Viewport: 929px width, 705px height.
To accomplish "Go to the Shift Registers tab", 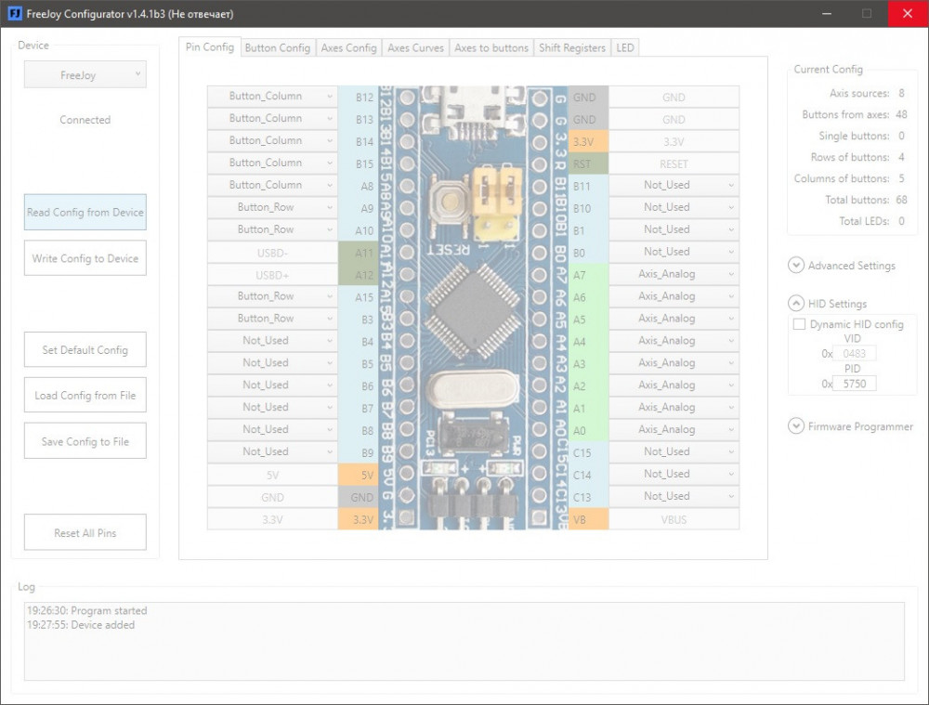I will [x=572, y=47].
